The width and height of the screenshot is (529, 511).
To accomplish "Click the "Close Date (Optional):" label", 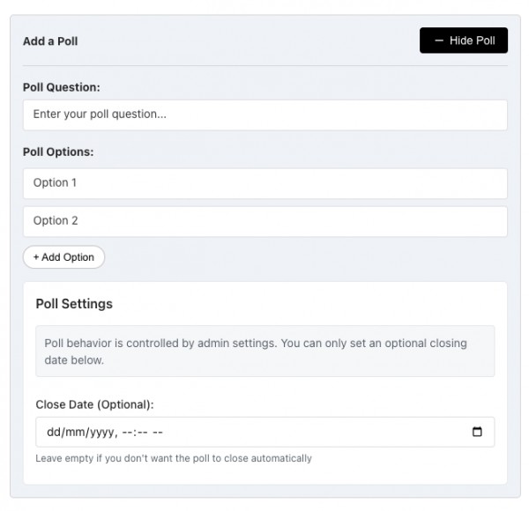I will tap(94, 404).
